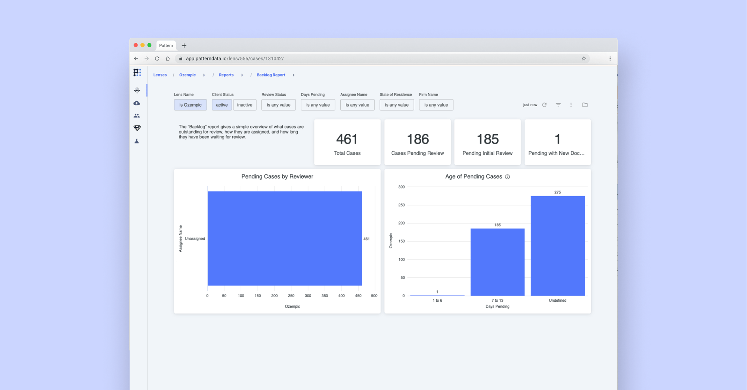Open the lab flask sidebar icon
Image resolution: width=747 pixels, height=390 pixels.
coord(137,141)
